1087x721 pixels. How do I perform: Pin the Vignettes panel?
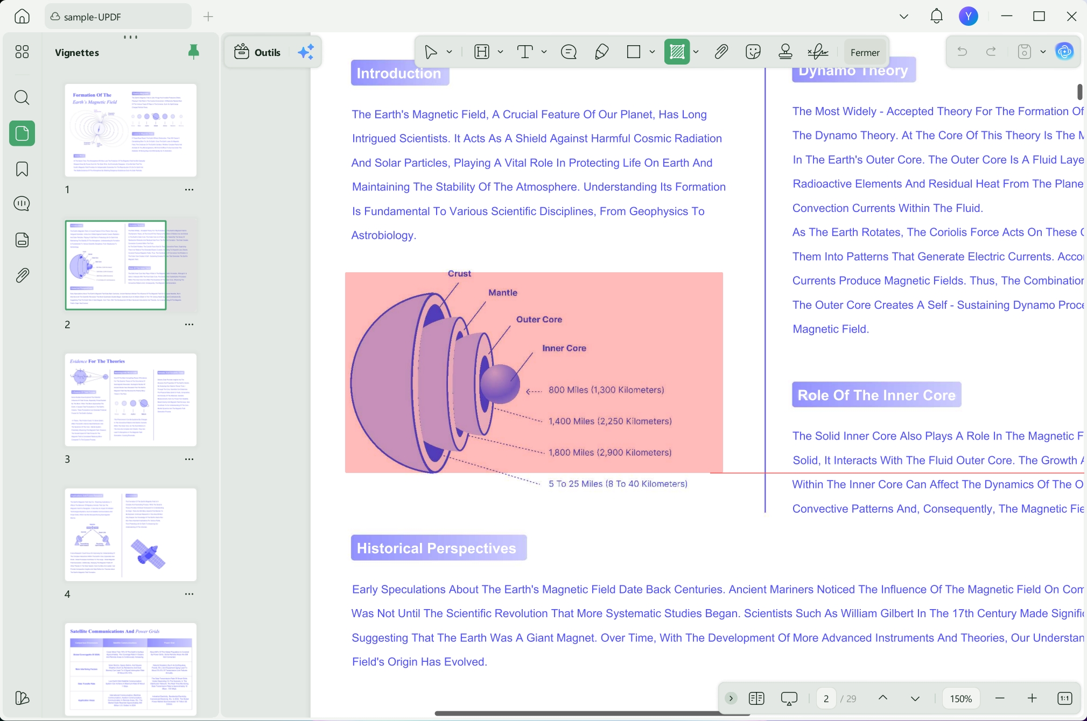tap(193, 52)
